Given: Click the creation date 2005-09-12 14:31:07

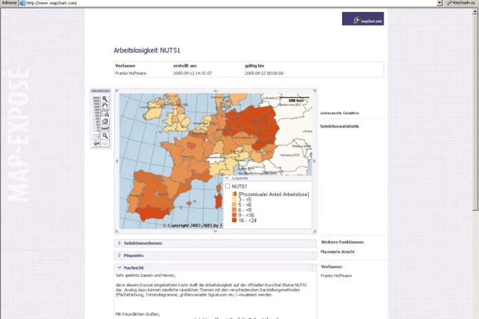Looking at the screenshot, I should coord(192,73).
